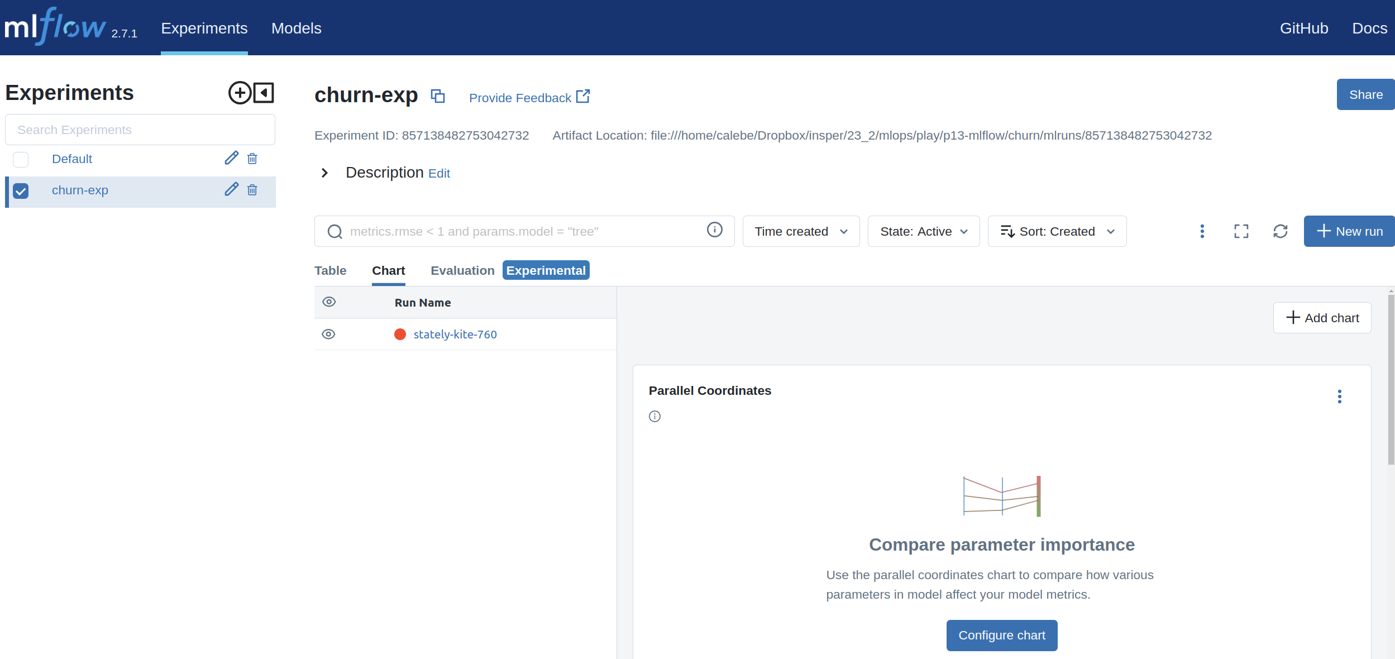Switch to the Table tab
1395x659 pixels.
(x=330, y=271)
